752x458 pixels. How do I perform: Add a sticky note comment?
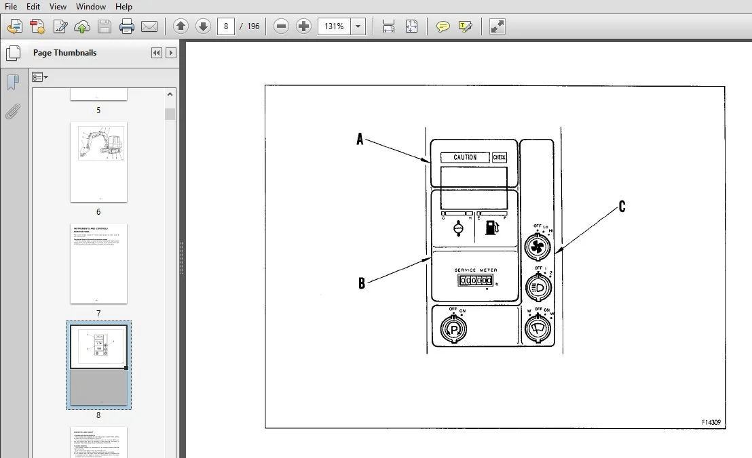pyautogui.click(x=443, y=26)
